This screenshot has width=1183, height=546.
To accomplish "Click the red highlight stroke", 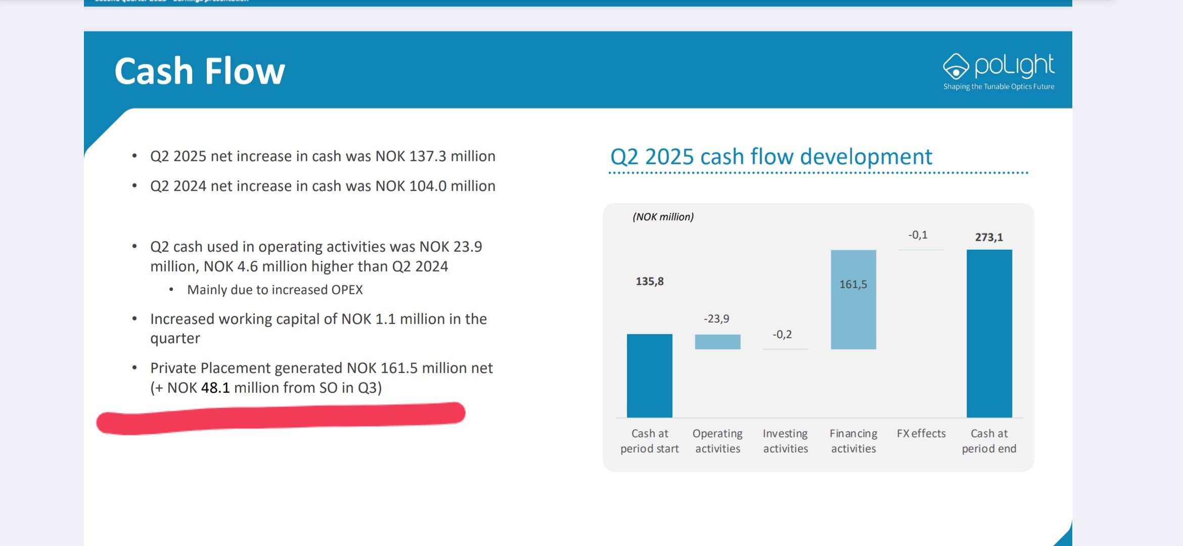I will pos(281,418).
